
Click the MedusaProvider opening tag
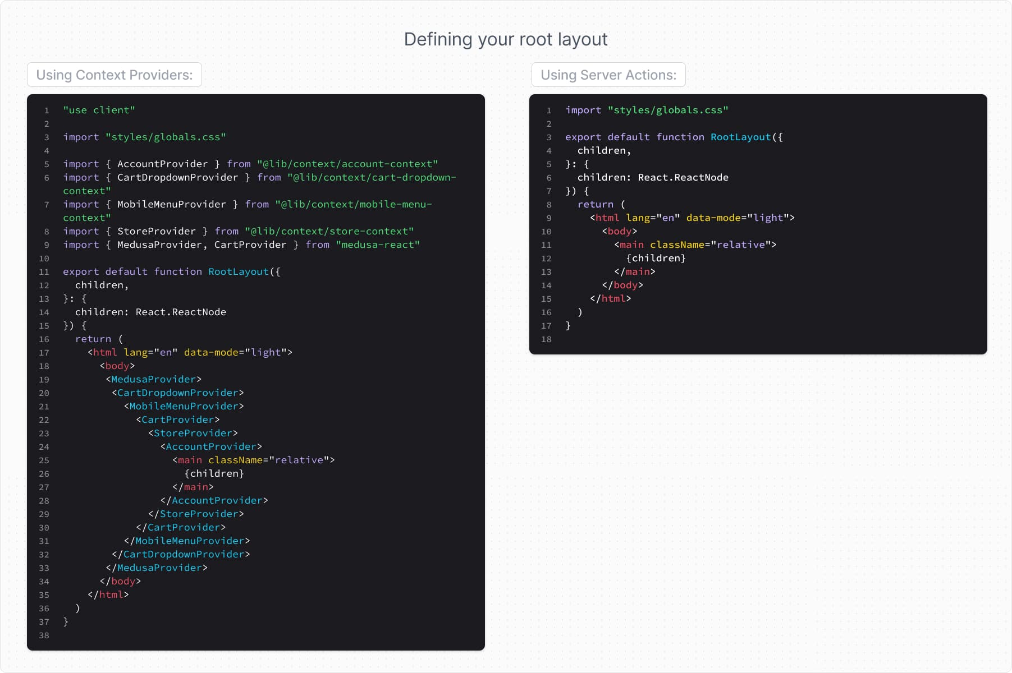[153, 379]
